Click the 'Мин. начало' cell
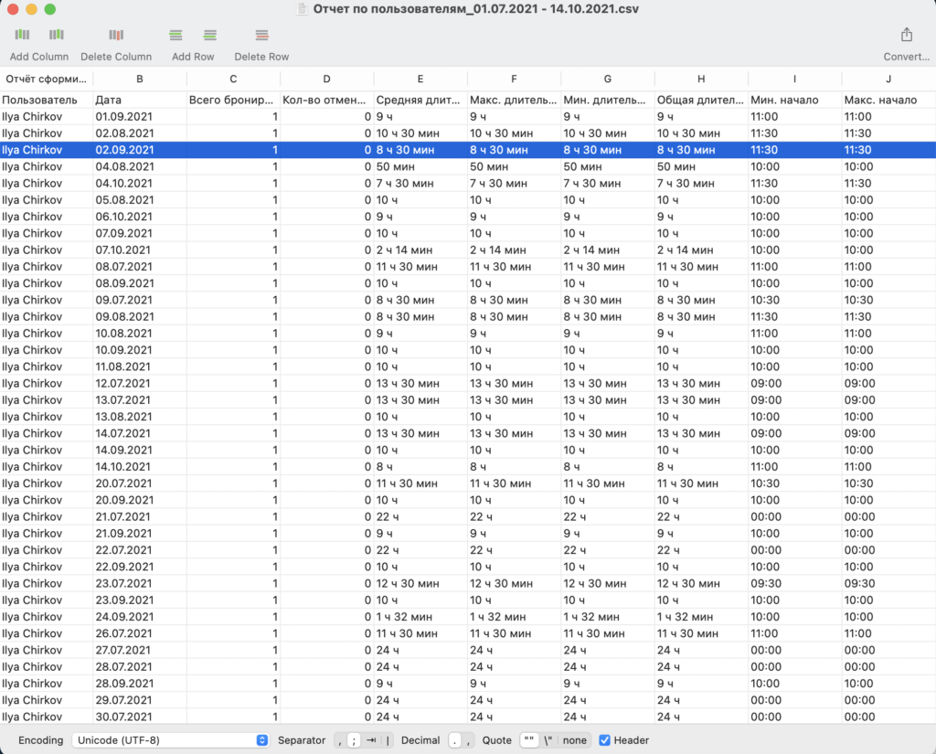The height and width of the screenshot is (754, 936). tap(794, 100)
